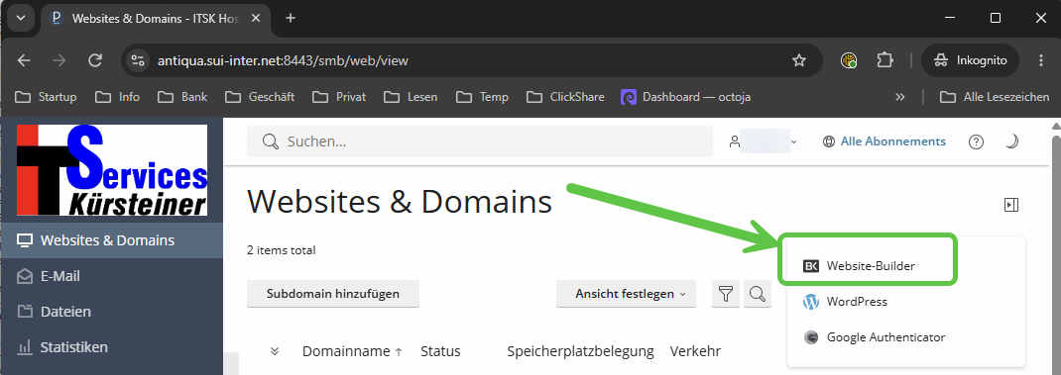Open Privat bookmark folder
Image resolution: width=1061 pixels, height=375 pixels.
(340, 97)
